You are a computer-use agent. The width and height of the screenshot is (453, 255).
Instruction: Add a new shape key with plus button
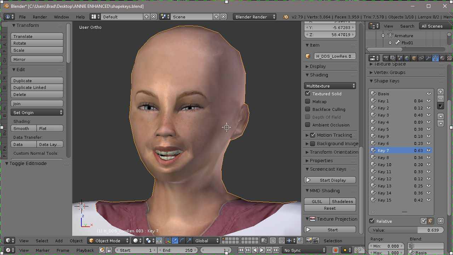tap(441, 92)
